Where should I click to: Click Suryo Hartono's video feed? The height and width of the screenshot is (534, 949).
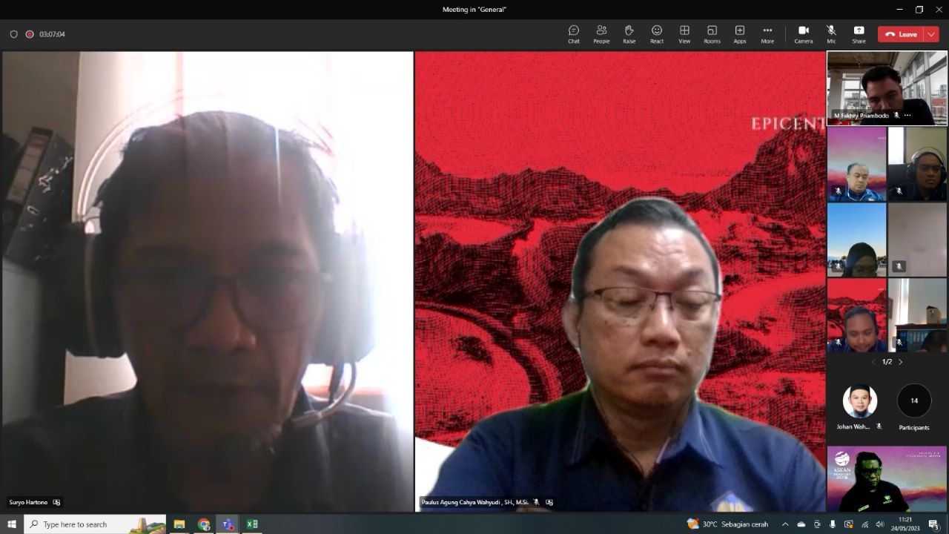[x=208, y=282]
